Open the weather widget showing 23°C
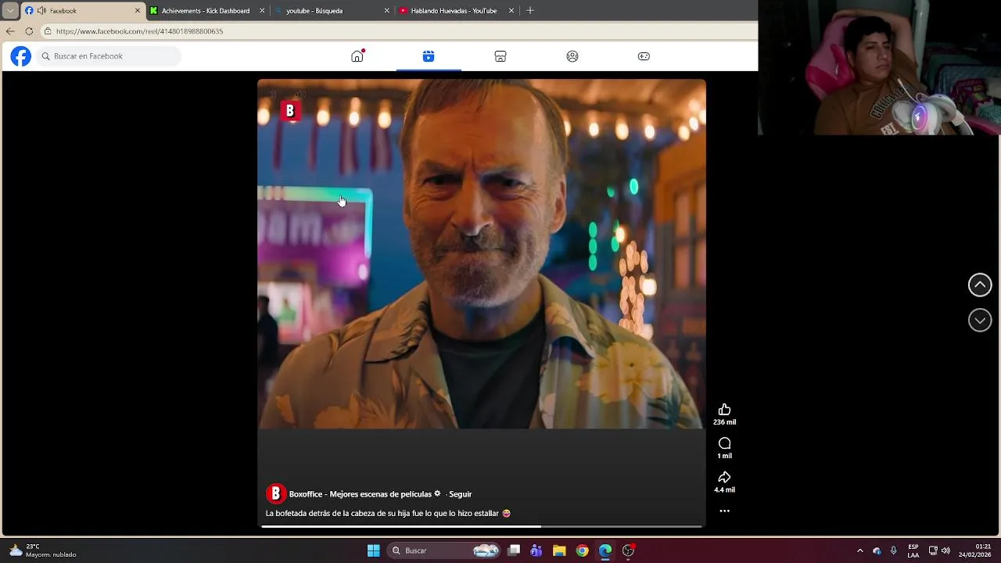1001x563 pixels. click(43, 550)
